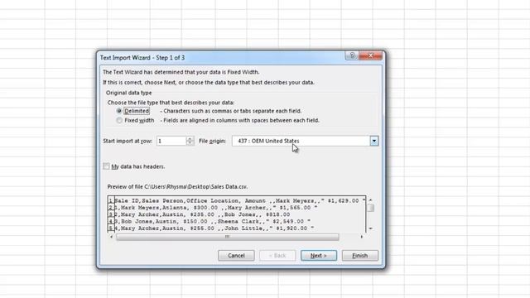Click preview horizontal scroll right arrow
The image size is (530, 298).
coord(362,237)
